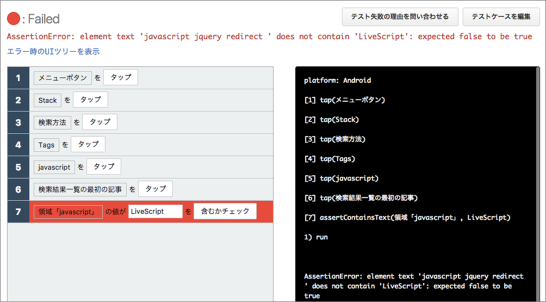Select the 検索方法 element in step 3
The height and width of the screenshot is (302, 546).
click(52, 122)
